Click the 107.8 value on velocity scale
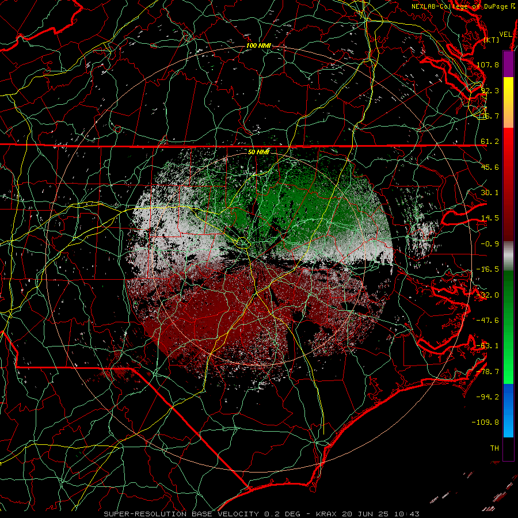The image size is (518, 518). click(x=487, y=64)
